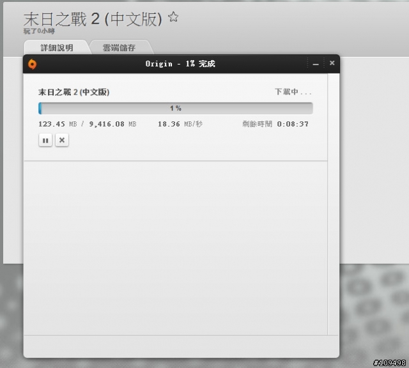Click the 剩餘時間 0:08:37 value

pyautogui.click(x=275, y=124)
